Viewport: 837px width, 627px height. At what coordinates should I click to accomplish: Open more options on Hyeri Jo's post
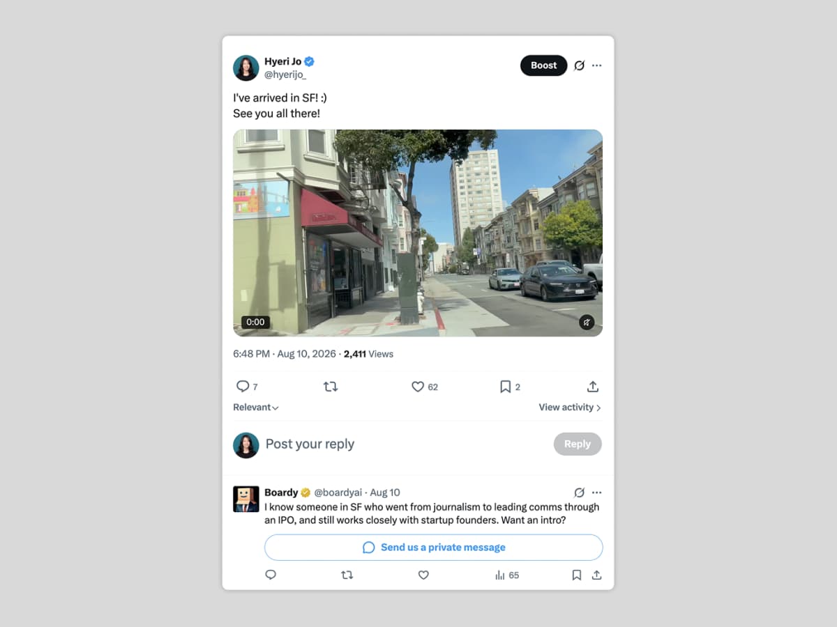597,65
